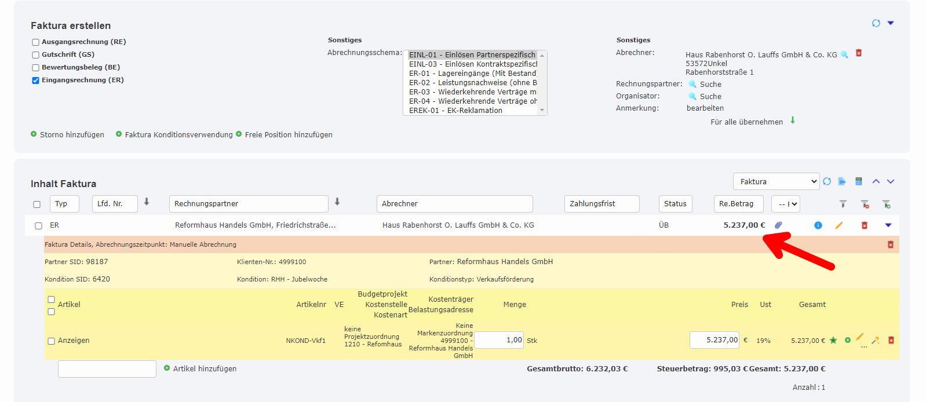
Task: Tick the Bewertungsbeleg (BE) checkbox
Action: [35, 68]
